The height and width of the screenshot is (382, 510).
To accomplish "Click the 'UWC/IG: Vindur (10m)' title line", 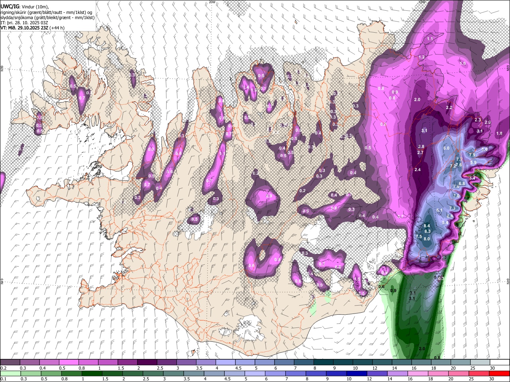I will 24,6.
